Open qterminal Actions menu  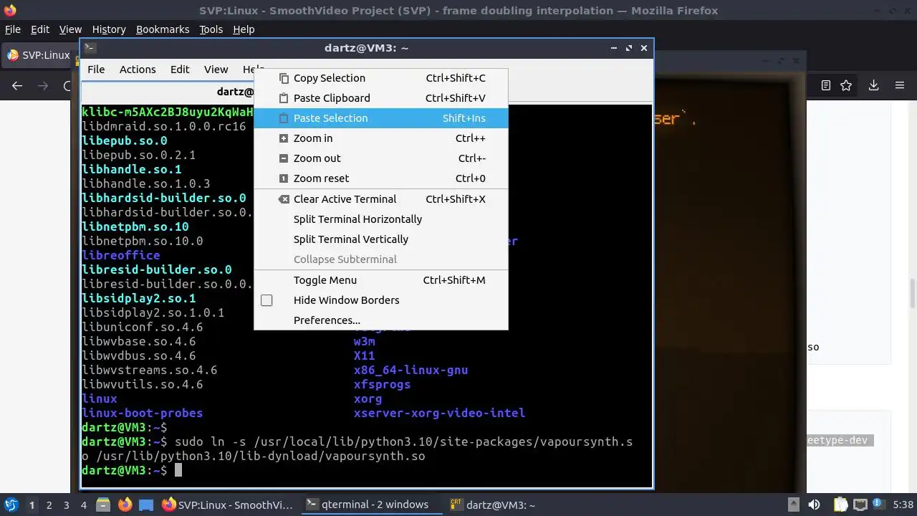(138, 70)
